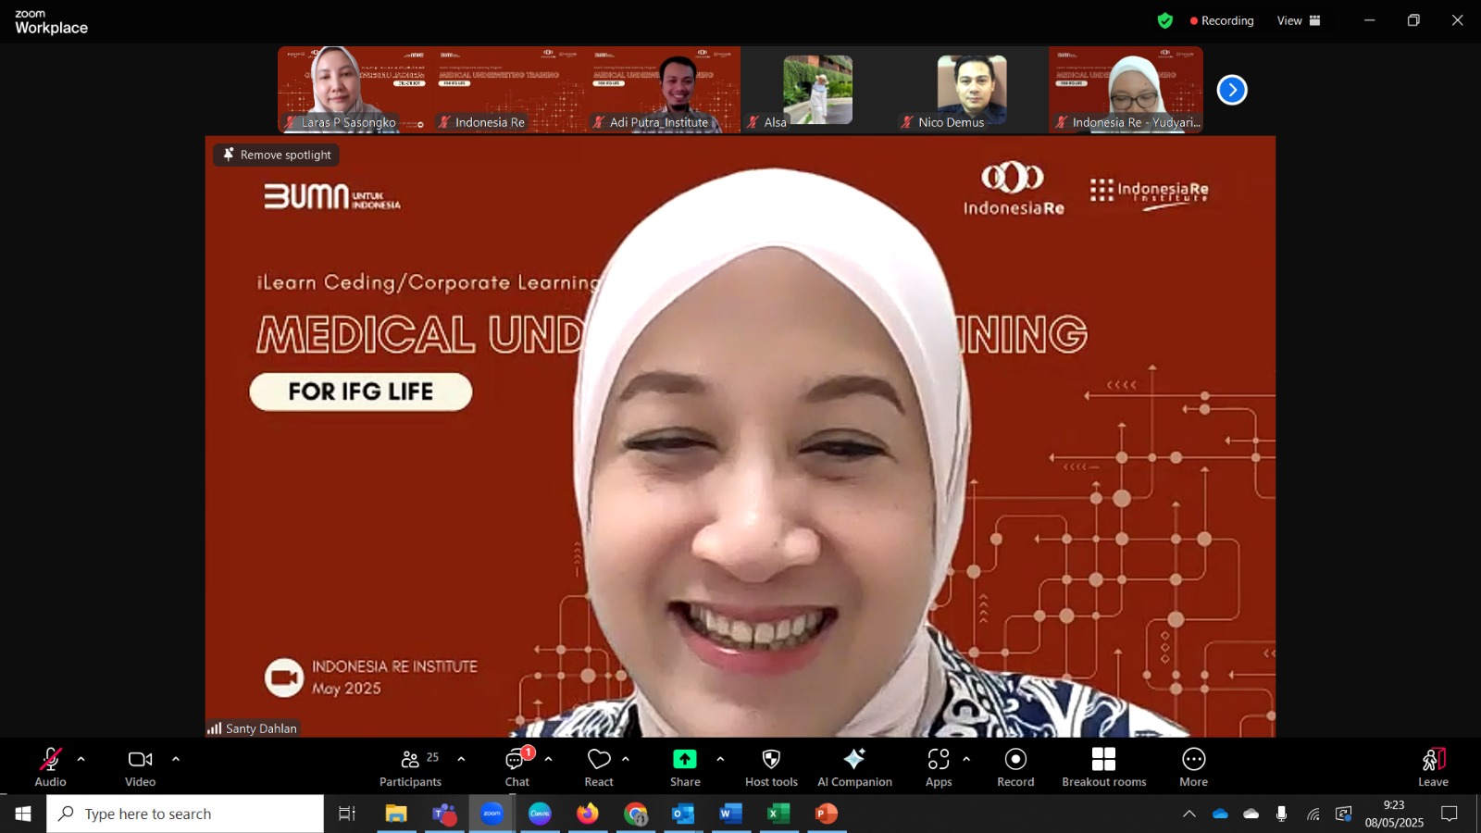1481x833 pixels.
Task: Expand the arrow next to Apps
Action: [966, 759]
